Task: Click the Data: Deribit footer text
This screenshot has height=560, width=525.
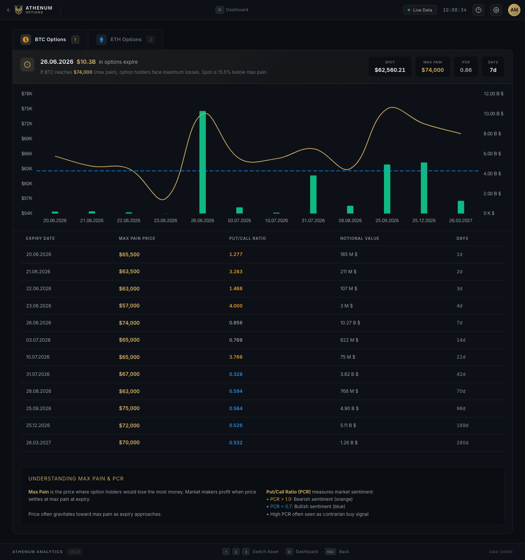Action: (501, 552)
